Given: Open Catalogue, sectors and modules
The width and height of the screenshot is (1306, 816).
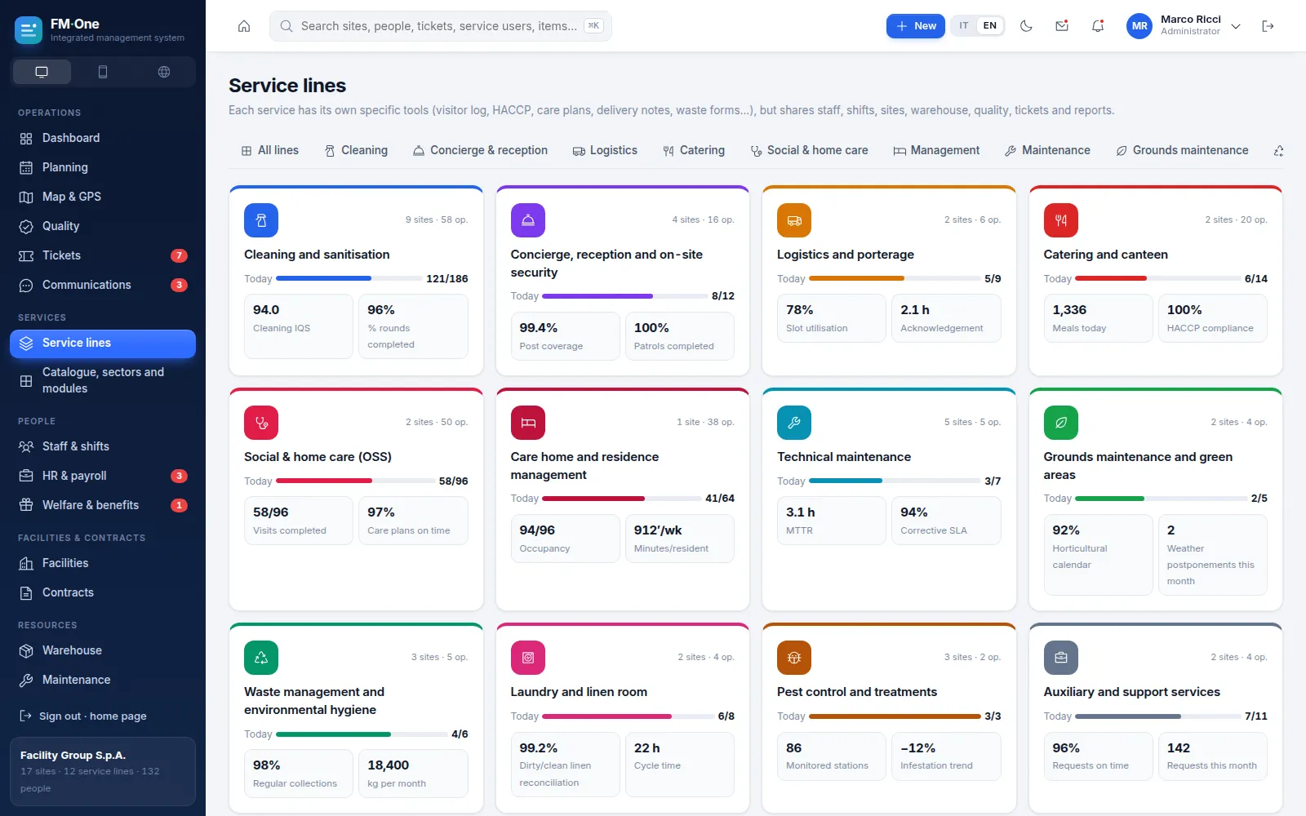Looking at the screenshot, I should click(103, 380).
